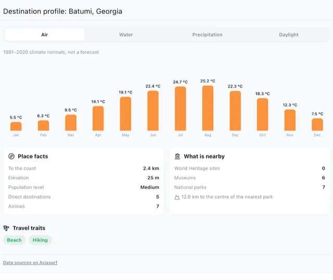Image resolution: width=333 pixels, height=280 pixels.
Task: Click the November temperature bar
Action: pos(290,120)
